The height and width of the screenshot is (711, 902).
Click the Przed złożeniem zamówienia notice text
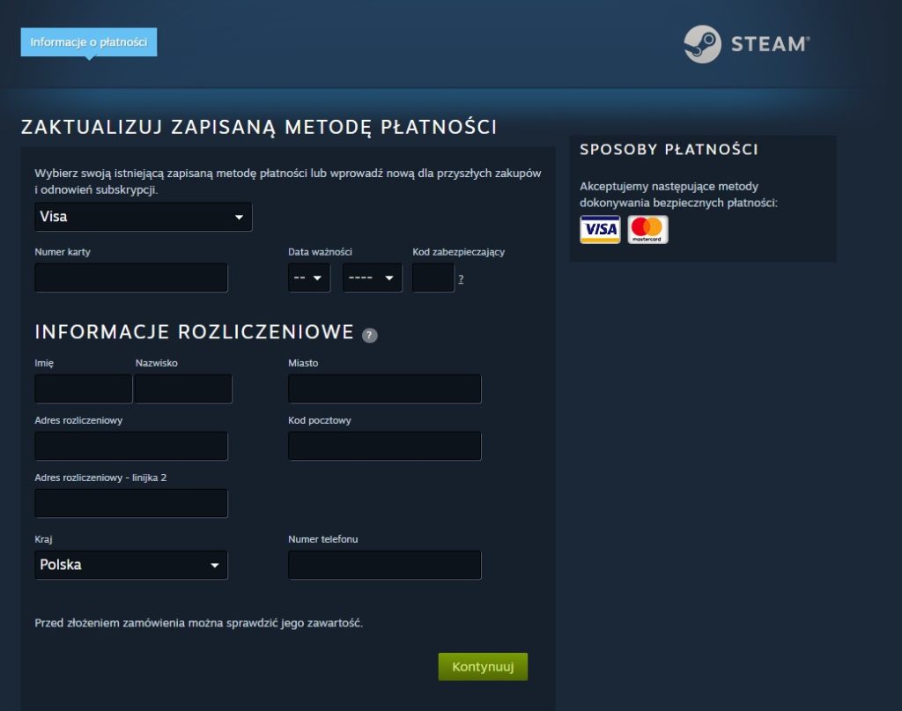[x=198, y=623]
